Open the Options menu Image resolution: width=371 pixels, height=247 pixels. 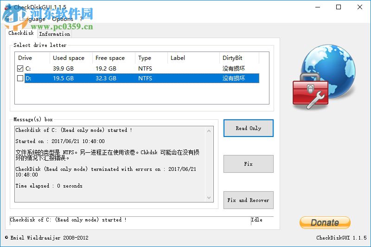[x=63, y=19]
